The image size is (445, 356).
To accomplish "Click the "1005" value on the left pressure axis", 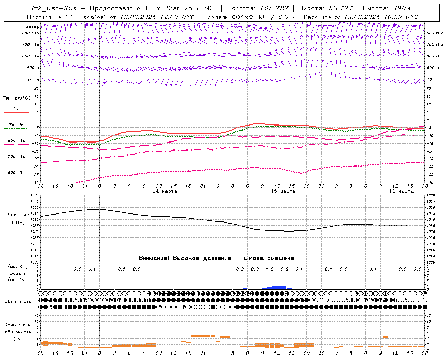I will pos(35,262).
